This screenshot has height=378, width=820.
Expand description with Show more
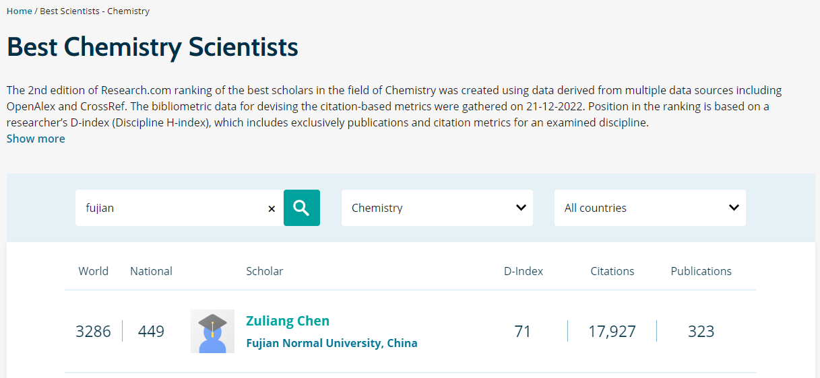click(36, 139)
